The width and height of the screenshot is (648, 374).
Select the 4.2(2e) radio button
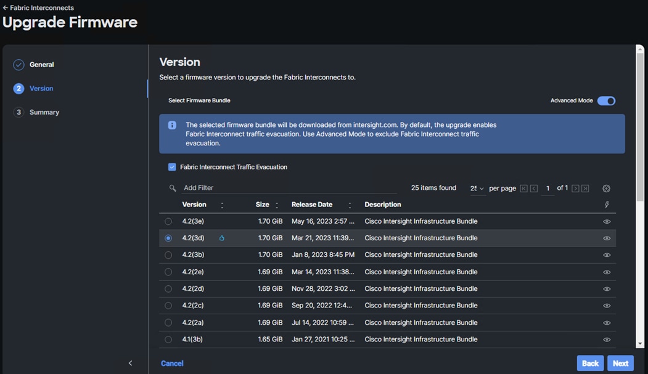tap(168, 272)
